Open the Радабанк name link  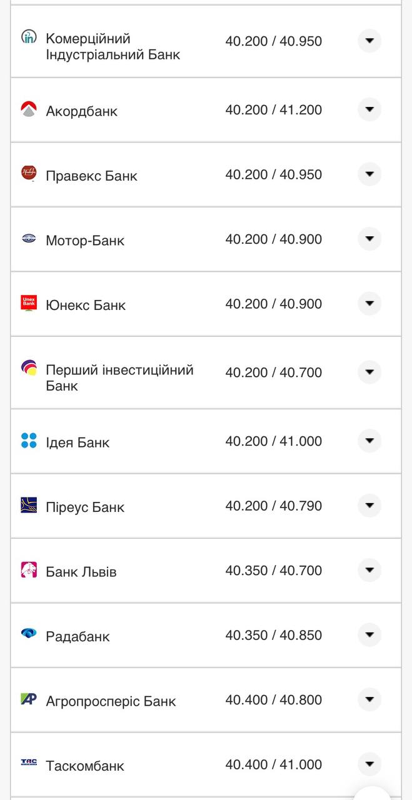pyautogui.click(x=78, y=636)
